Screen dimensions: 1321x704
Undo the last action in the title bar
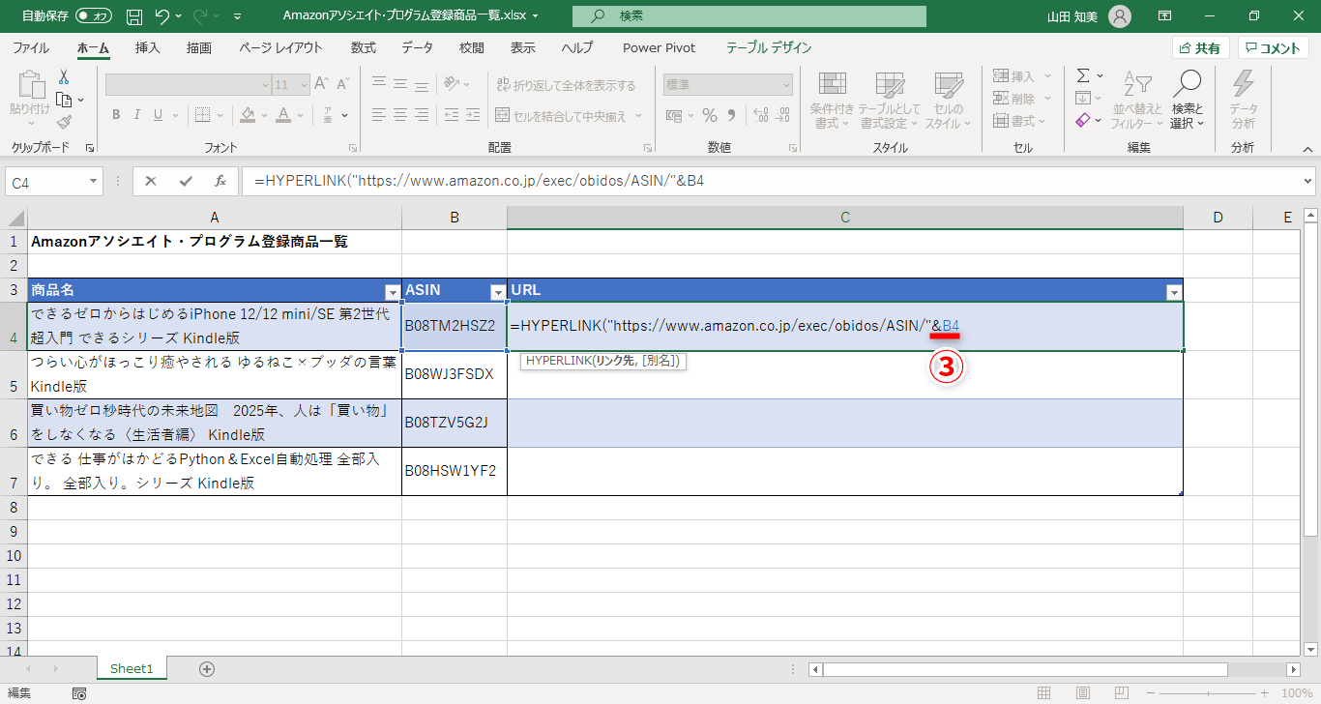point(162,16)
